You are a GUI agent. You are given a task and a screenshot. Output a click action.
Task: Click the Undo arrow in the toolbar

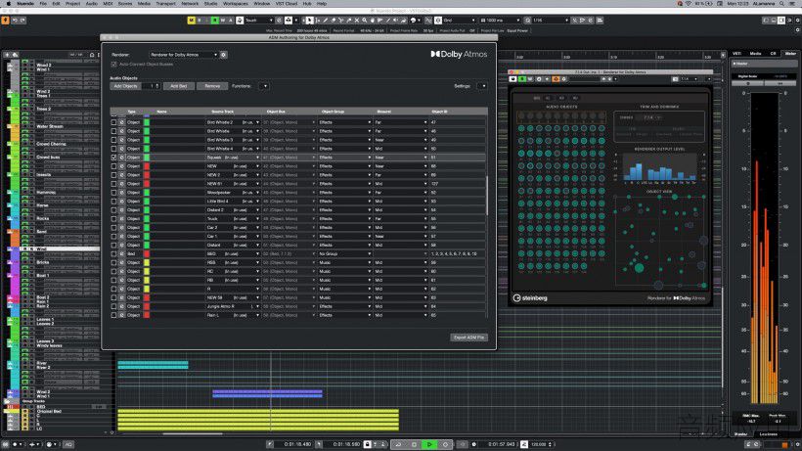point(15,21)
